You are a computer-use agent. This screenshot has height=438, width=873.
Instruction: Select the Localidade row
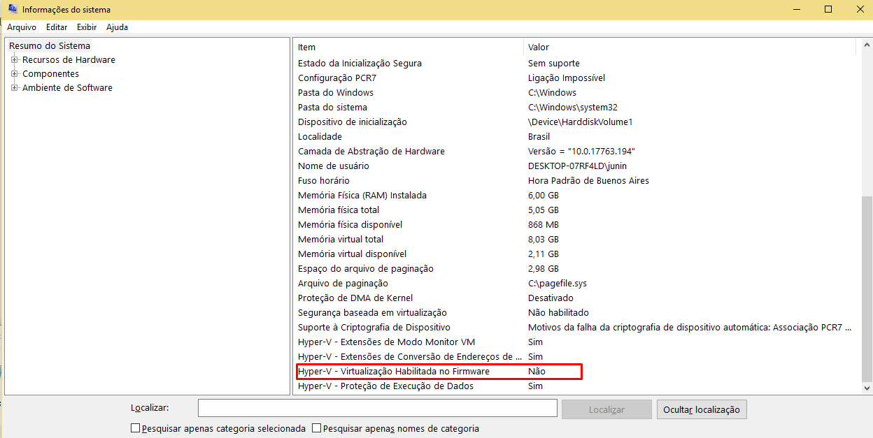pos(574,137)
